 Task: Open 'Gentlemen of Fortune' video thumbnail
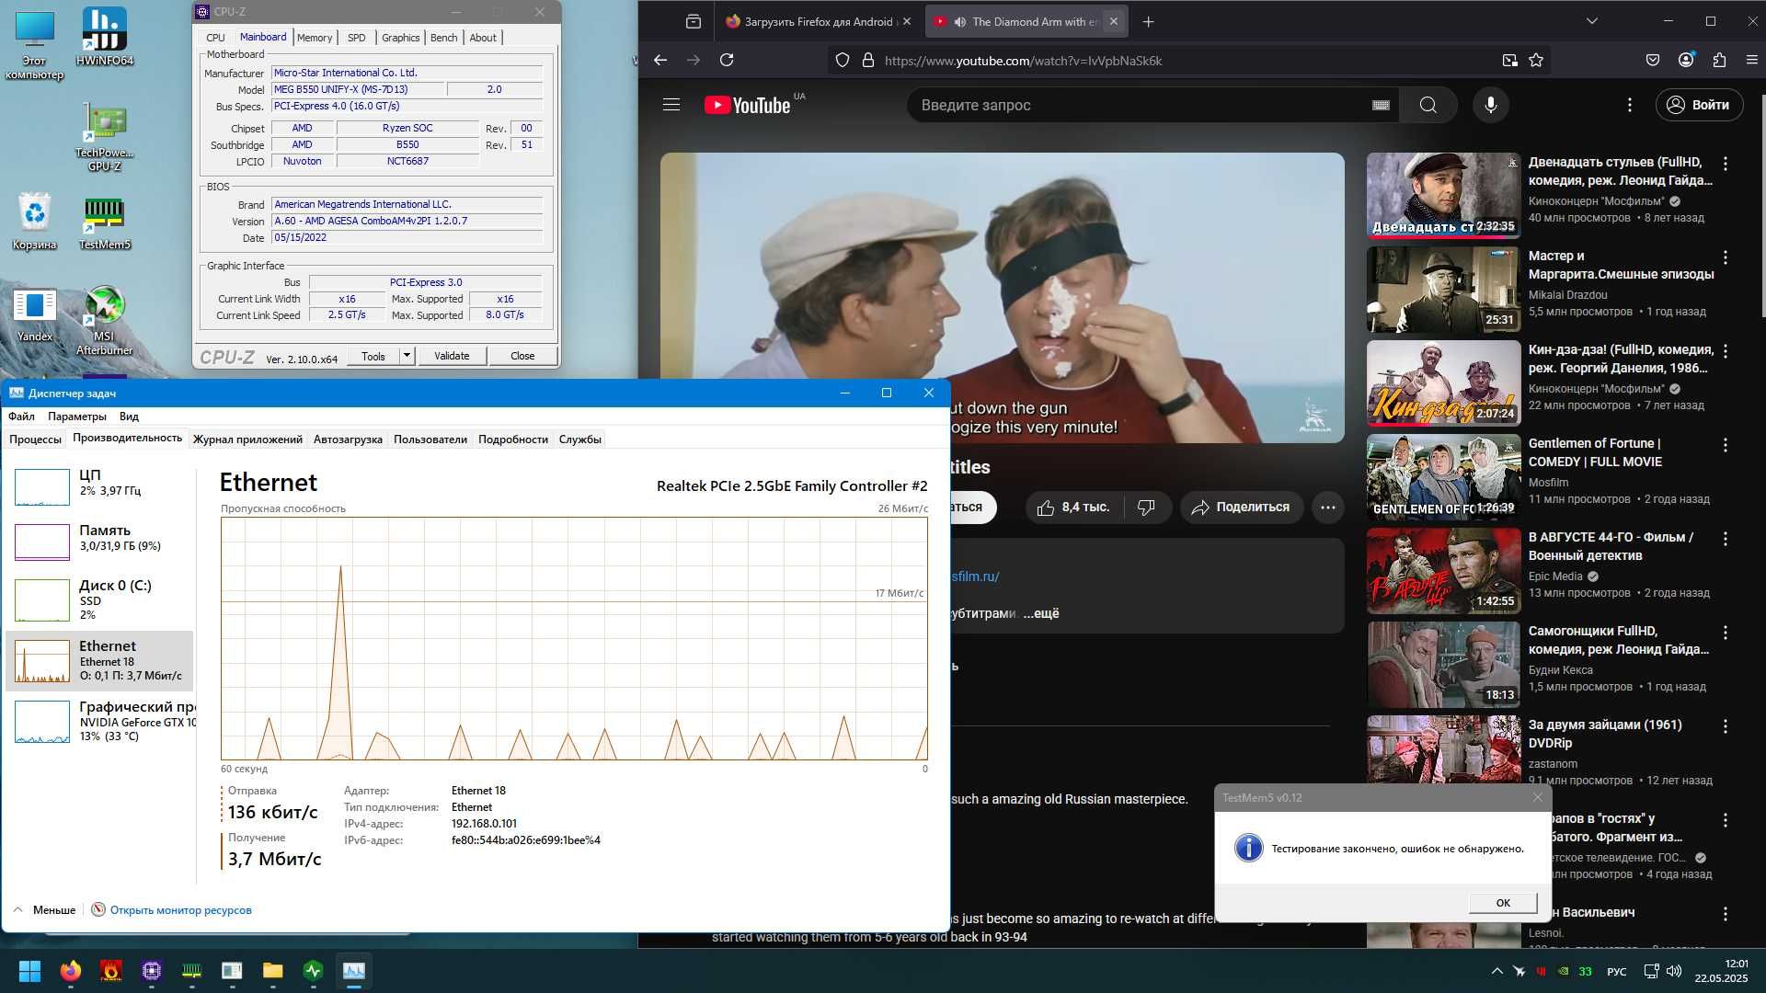[1443, 476]
